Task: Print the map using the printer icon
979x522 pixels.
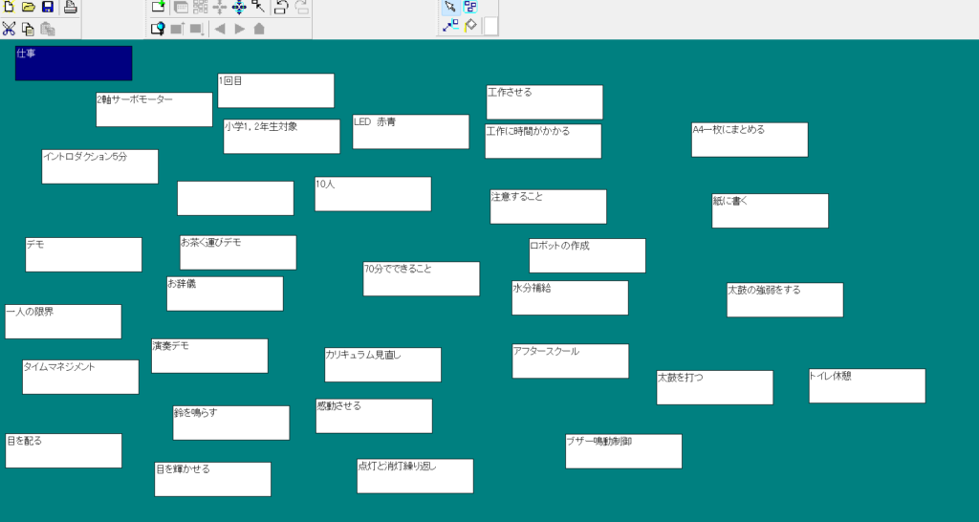Action: (70, 8)
